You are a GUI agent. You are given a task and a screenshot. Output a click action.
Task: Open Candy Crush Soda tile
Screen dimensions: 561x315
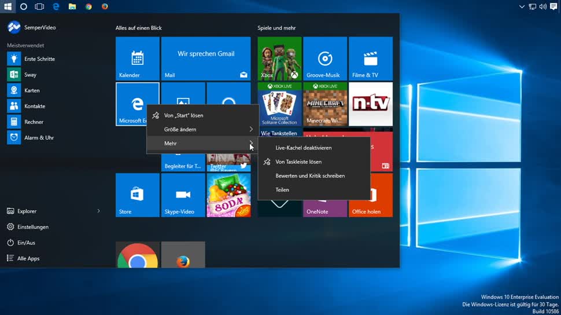(228, 195)
